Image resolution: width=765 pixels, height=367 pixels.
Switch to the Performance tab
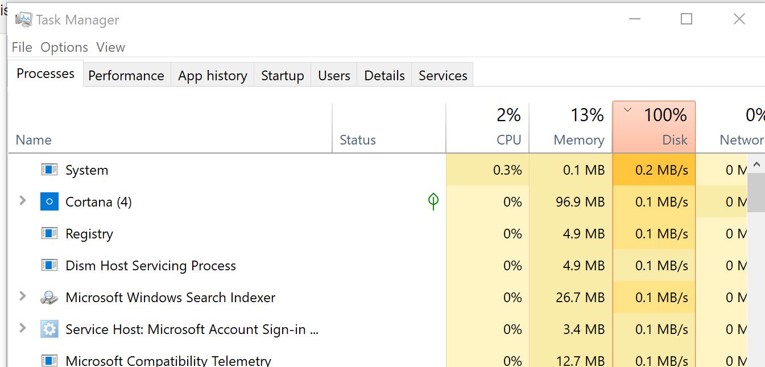tap(126, 76)
